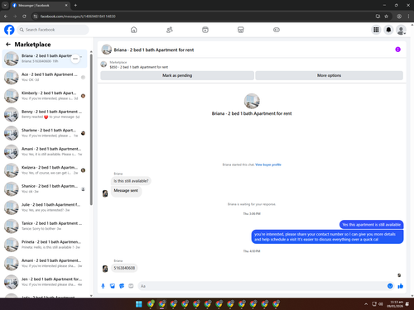
Task: Open Facebook home via the logo
Action: coord(9,30)
